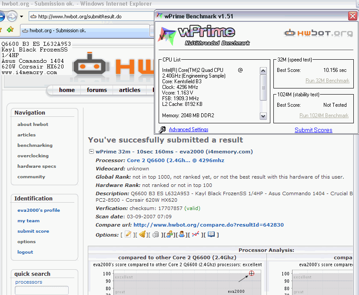Click the Advanced Settings wrench icon in wPrime
The image size is (359, 295).
point(162,130)
